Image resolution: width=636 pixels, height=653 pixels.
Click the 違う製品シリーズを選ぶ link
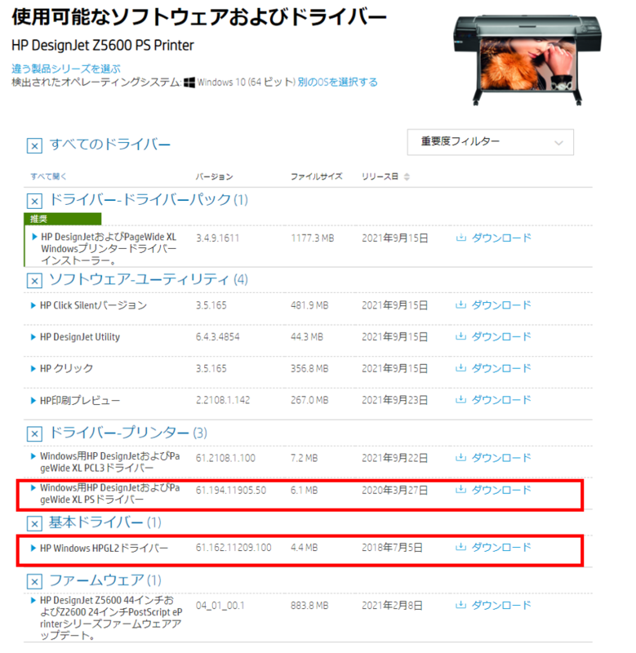point(66,69)
